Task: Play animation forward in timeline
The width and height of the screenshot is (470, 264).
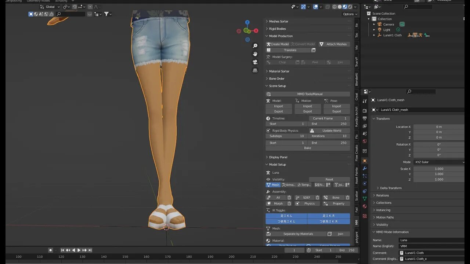Action: point(79,250)
